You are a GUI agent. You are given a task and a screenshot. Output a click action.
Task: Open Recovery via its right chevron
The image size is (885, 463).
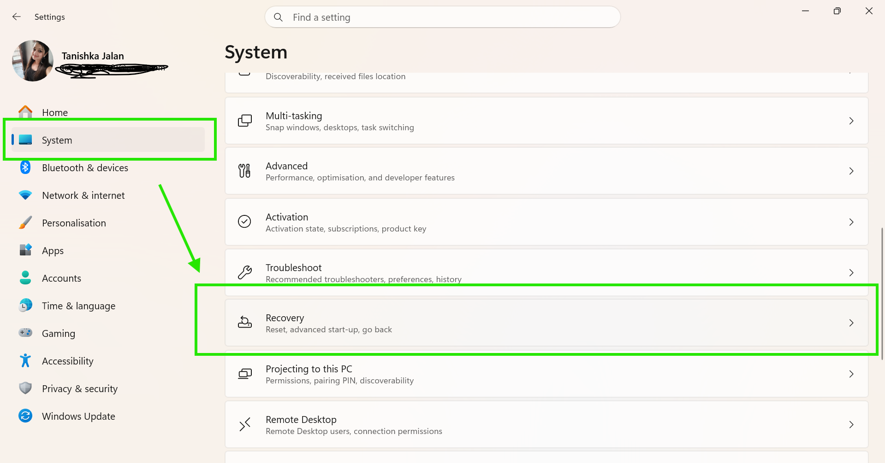[851, 323]
